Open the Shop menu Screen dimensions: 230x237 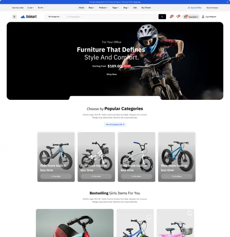tap(91, 8)
